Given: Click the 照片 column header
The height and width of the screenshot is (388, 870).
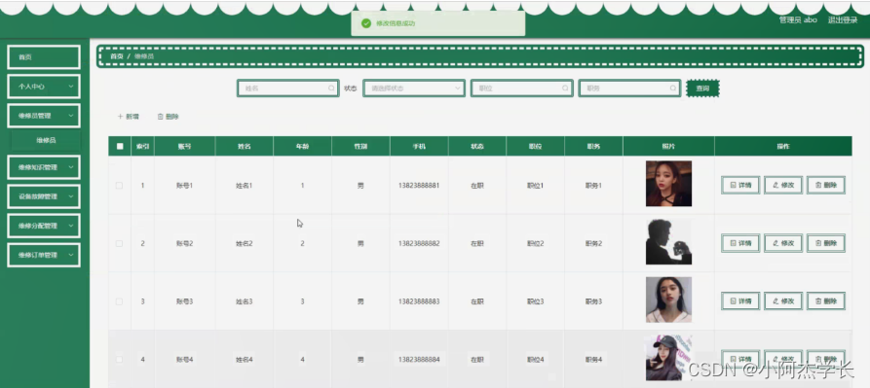Looking at the screenshot, I should click(x=668, y=147).
